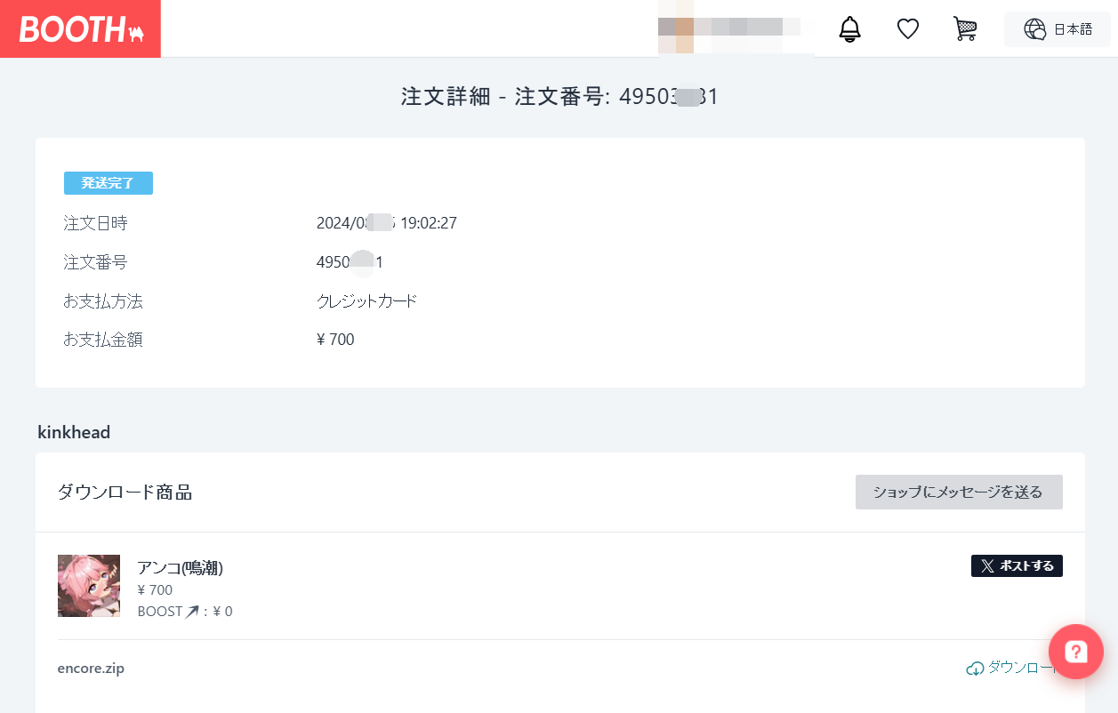The width and height of the screenshot is (1118, 713).
Task: Click the ダウンロード link
Action: pos(1019,668)
